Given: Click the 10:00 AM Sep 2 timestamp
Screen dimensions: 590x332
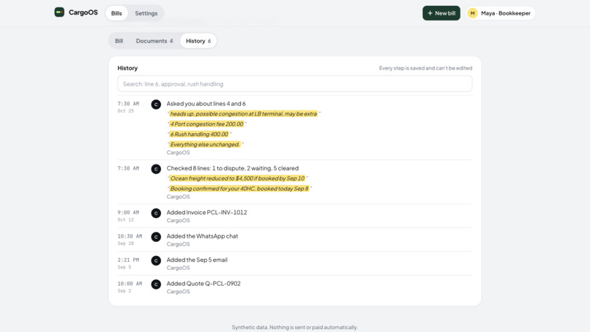Looking at the screenshot, I should click(x=130, y=287).
